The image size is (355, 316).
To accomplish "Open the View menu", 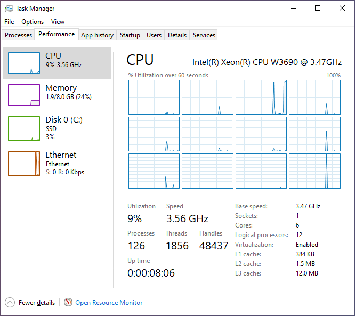I will coord(58,22).
